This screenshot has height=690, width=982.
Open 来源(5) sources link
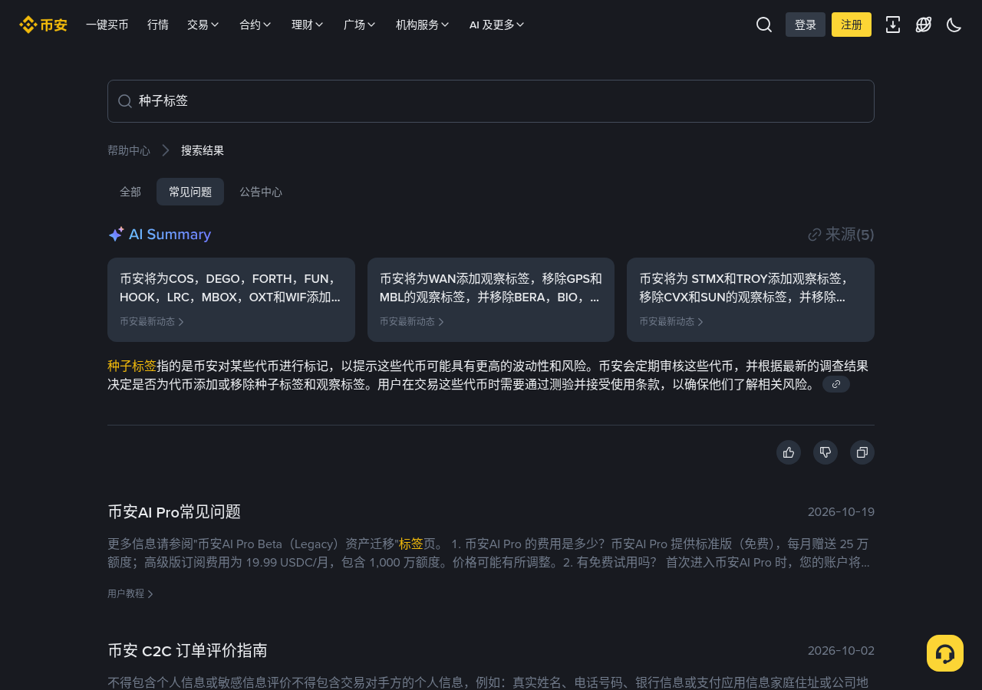tap(841, 235)
